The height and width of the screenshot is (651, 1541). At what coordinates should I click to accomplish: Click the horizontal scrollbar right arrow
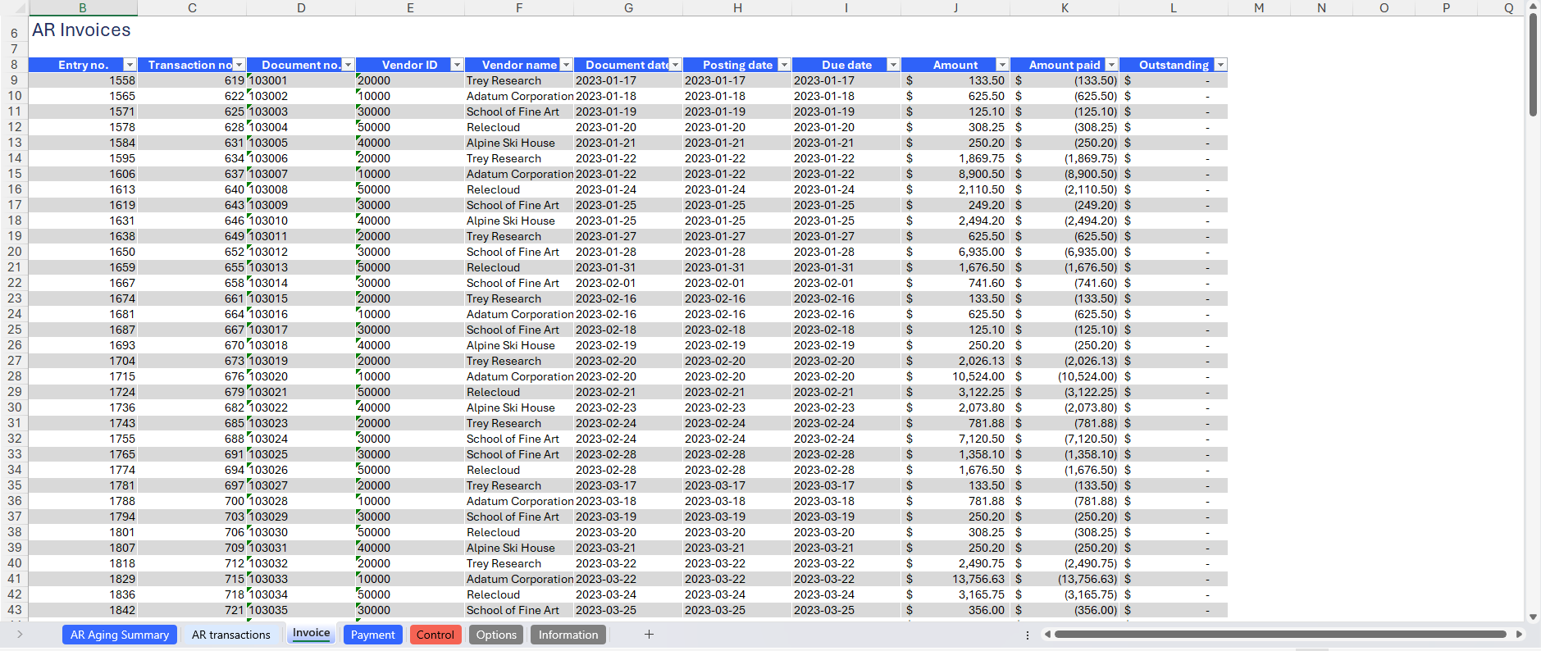(1520, 635)
